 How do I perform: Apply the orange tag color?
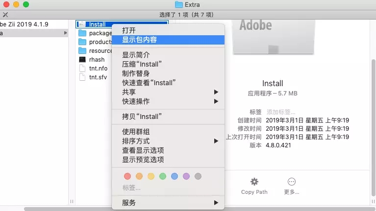(139, 176)
